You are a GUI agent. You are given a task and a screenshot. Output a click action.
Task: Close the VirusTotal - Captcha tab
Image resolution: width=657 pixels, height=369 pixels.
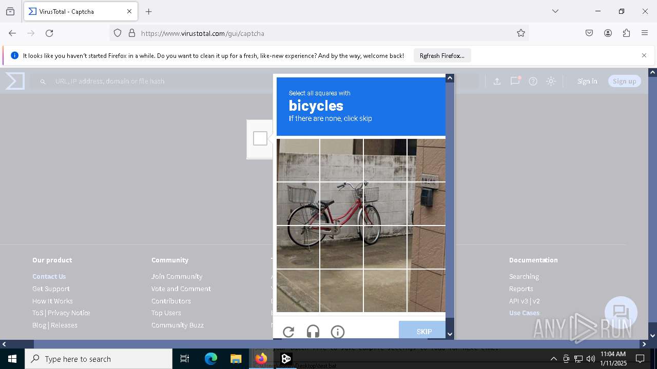pos(129,11)
